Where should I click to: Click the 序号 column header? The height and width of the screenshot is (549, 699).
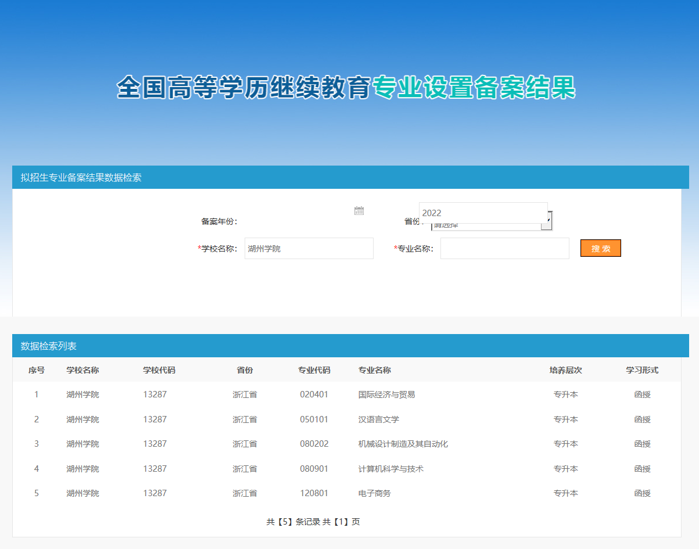coord(37,370)
